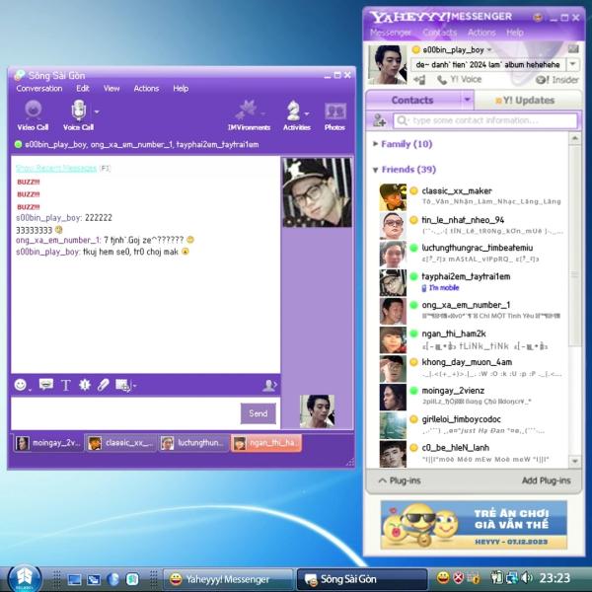The height and width of the screenshot is (592, 592).
Task: Open text formatting T icon
Action: (66, 385)
